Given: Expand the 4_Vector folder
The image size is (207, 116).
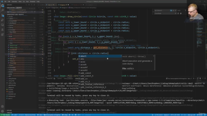Looking at the screenshot, I should click(11, 25).
